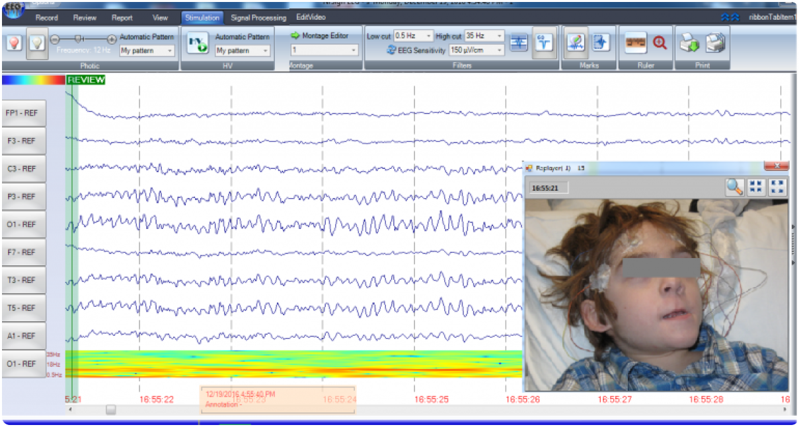The height and width of the screenshot is (427, 801).
Task: Close the Replayer video window
Action: click(777, 166)
